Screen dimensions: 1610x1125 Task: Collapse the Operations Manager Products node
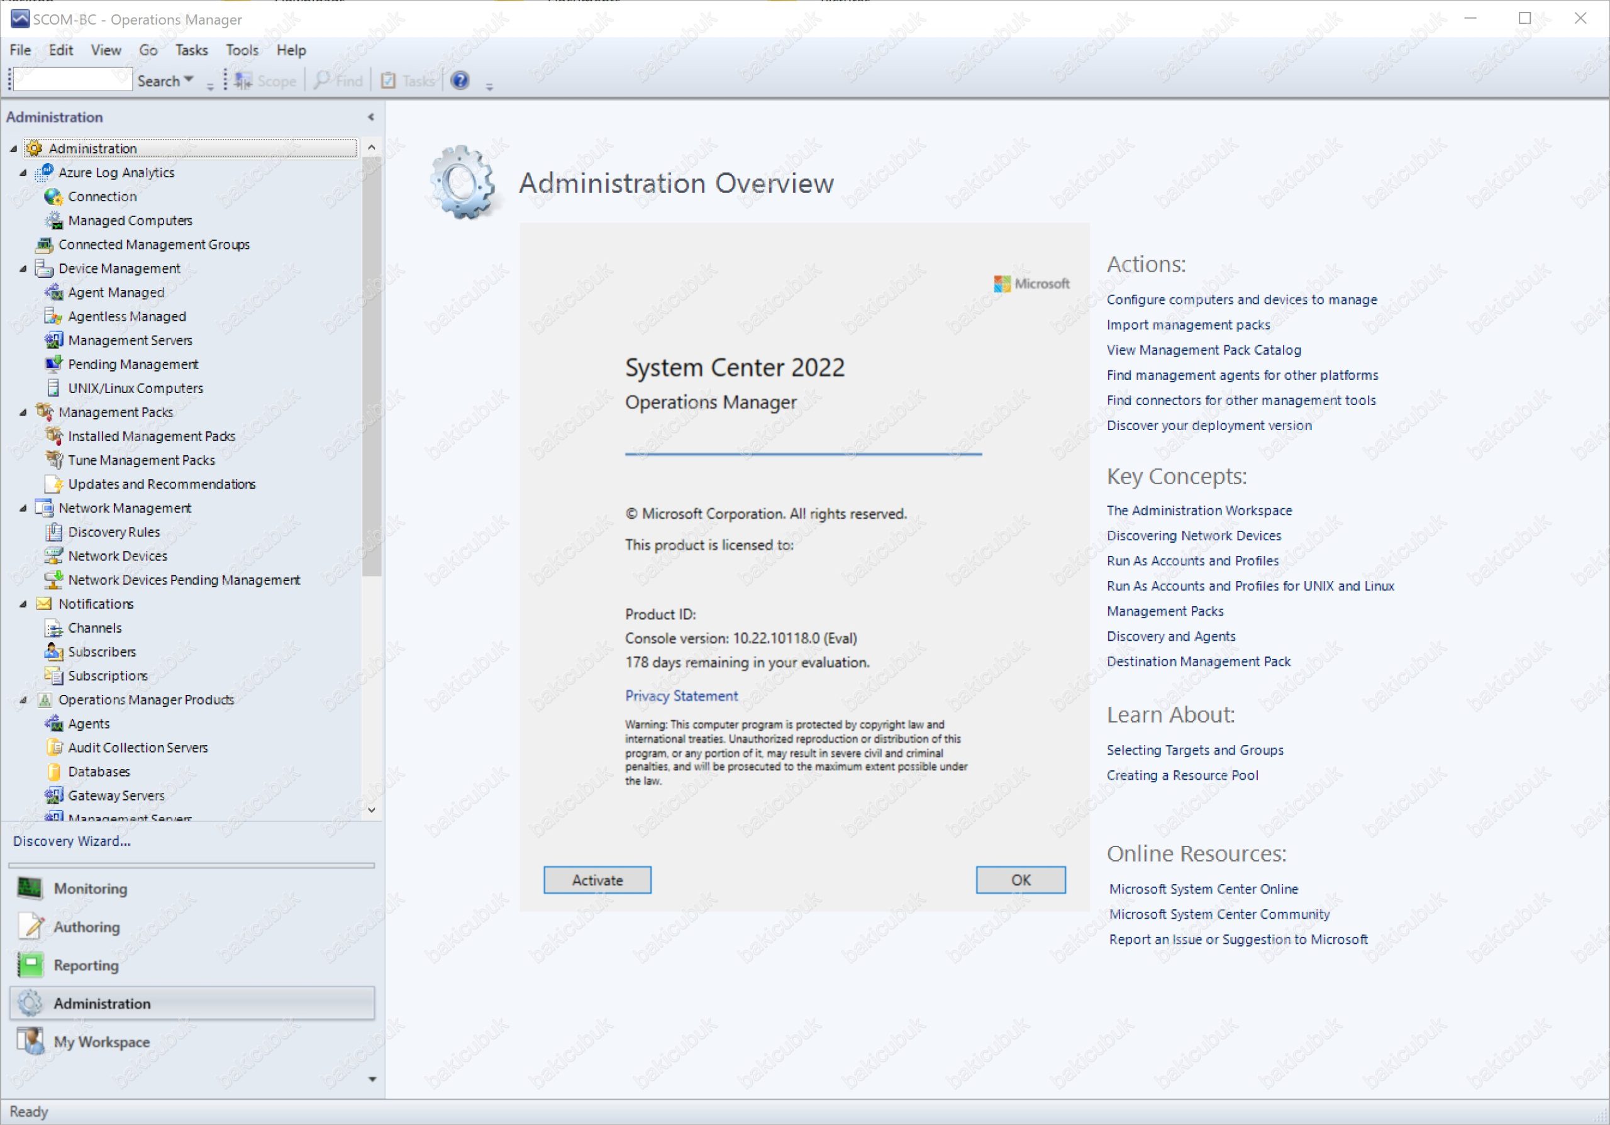[23, 699]
